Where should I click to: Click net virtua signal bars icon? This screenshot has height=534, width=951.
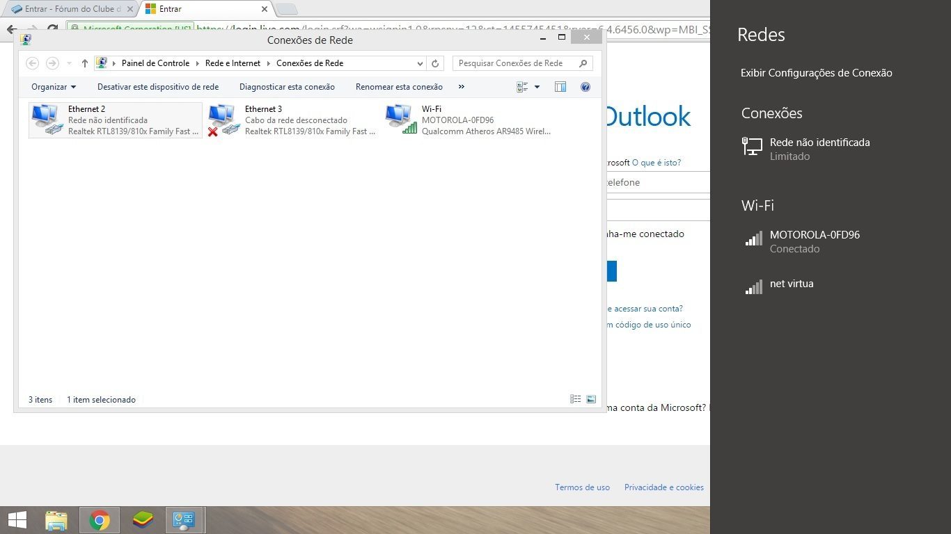click(753, 287)
